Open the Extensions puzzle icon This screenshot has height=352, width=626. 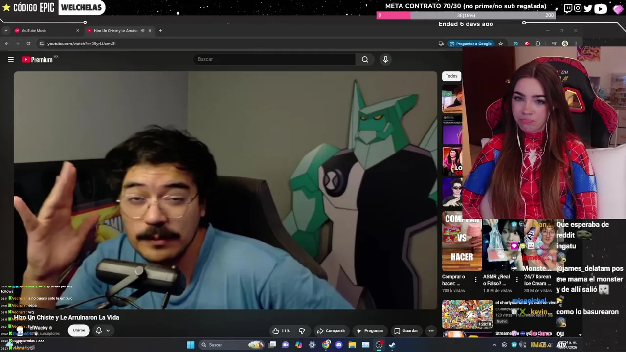click(538, 44)
